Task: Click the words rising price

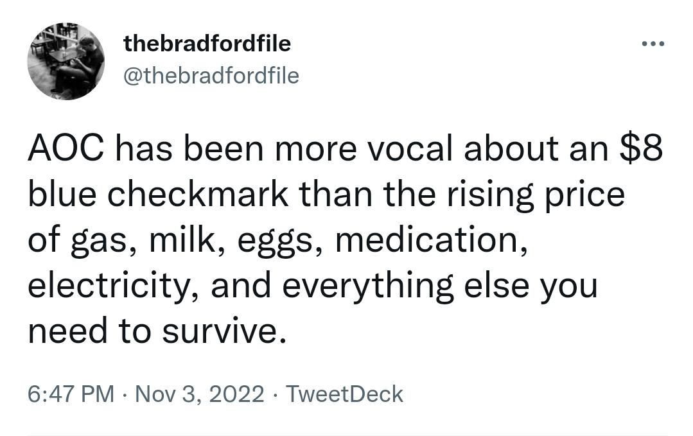Action: 536,196
